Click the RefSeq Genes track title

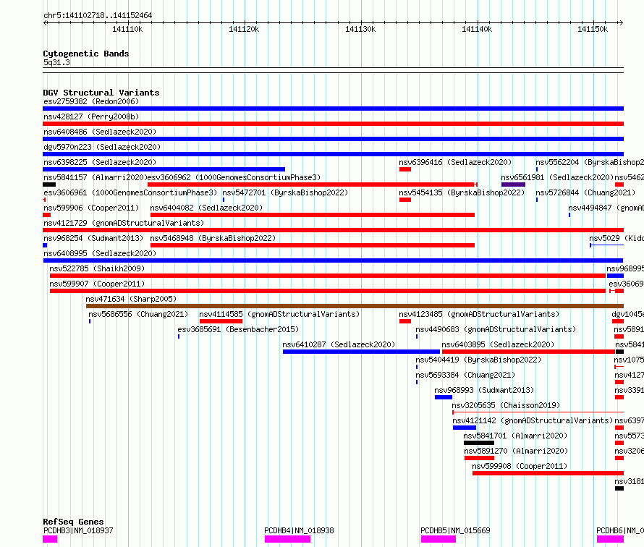[74, 522]
